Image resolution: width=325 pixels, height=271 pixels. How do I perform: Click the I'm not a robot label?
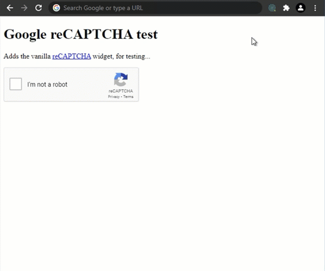coord(47,84)
